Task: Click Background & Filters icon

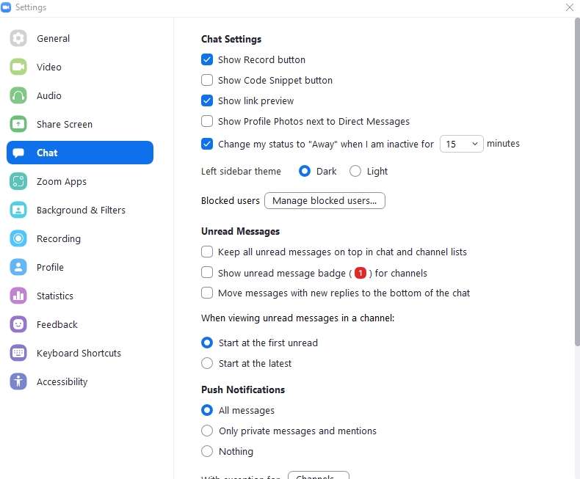Action: [x=18, y=210]
